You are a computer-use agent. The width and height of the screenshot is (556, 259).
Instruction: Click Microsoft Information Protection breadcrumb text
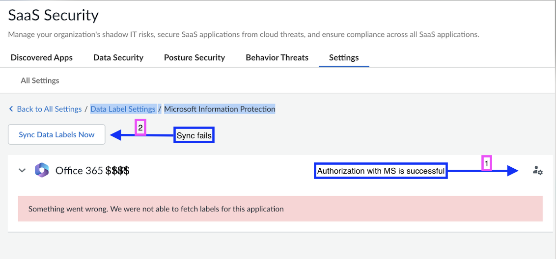coord(220,109)
